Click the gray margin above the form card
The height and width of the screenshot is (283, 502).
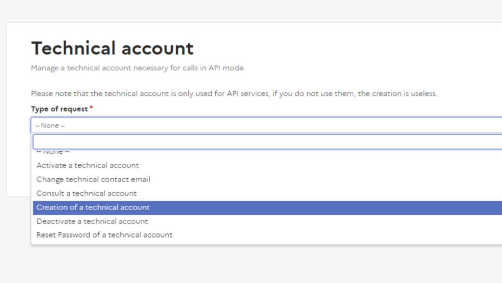(251, 11)
